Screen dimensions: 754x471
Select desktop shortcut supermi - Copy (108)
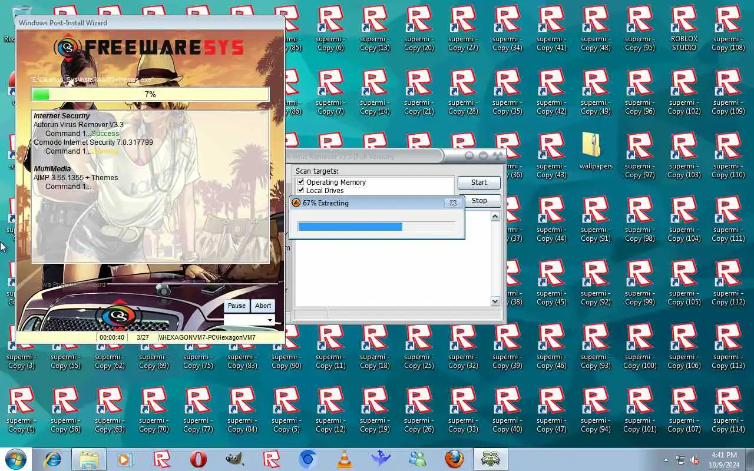point(728,28)
